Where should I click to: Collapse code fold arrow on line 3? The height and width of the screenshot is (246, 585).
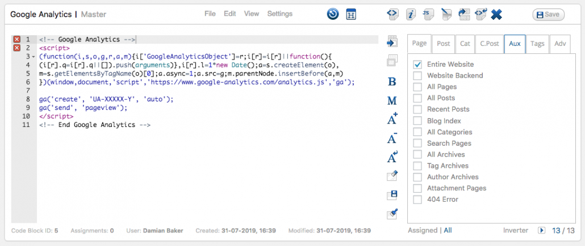[x=34, y=57]
